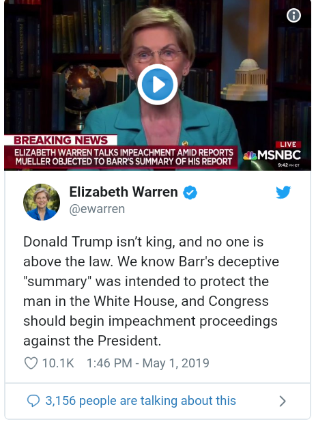The width and height of the screenshot is (316, 422).
Task: Play the MSNBC video clip
Action: click(158, 85)
